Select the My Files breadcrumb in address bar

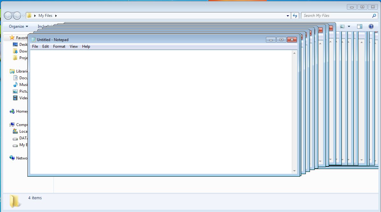[x=46, y=16]
